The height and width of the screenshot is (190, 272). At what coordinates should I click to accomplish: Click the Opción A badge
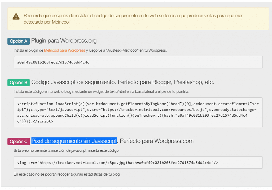pyautogui.click(x=18, y=41)
